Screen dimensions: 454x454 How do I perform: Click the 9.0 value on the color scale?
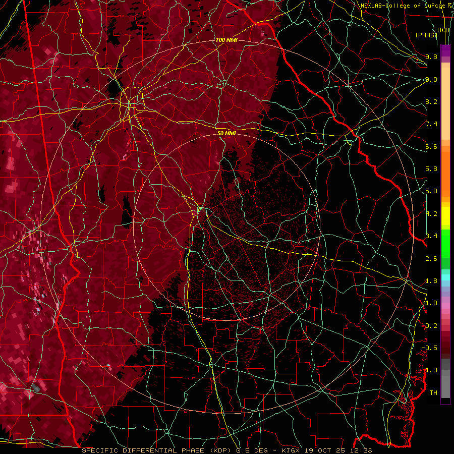pos(431,79)
